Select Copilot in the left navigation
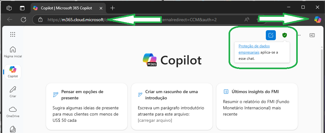The width and height of the screenshot is (325, 133). 13,72
